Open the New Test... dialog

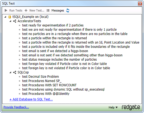(37, 10)
